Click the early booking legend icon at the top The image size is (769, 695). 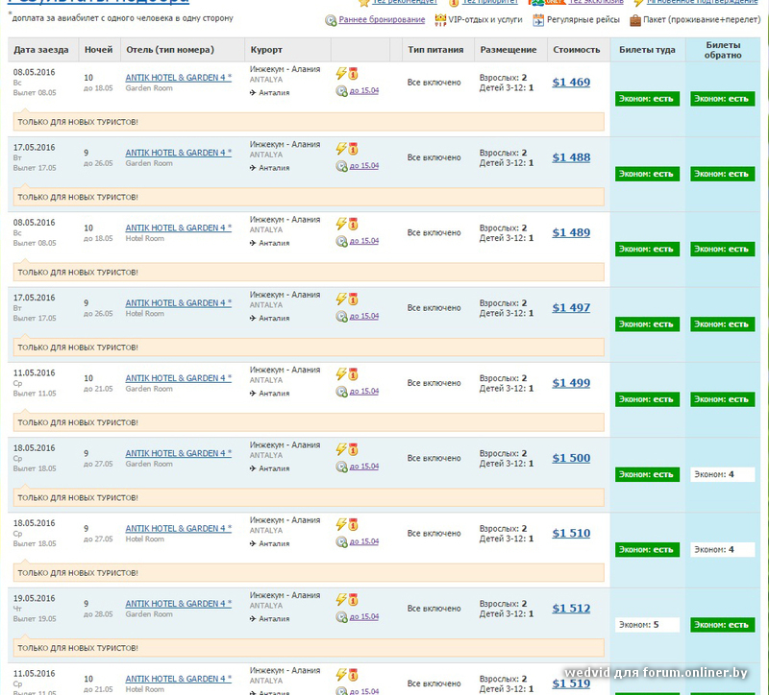(x=331, y=20)
